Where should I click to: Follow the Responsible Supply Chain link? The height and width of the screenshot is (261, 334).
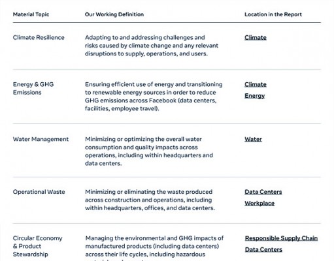click(x=281, y=238)
